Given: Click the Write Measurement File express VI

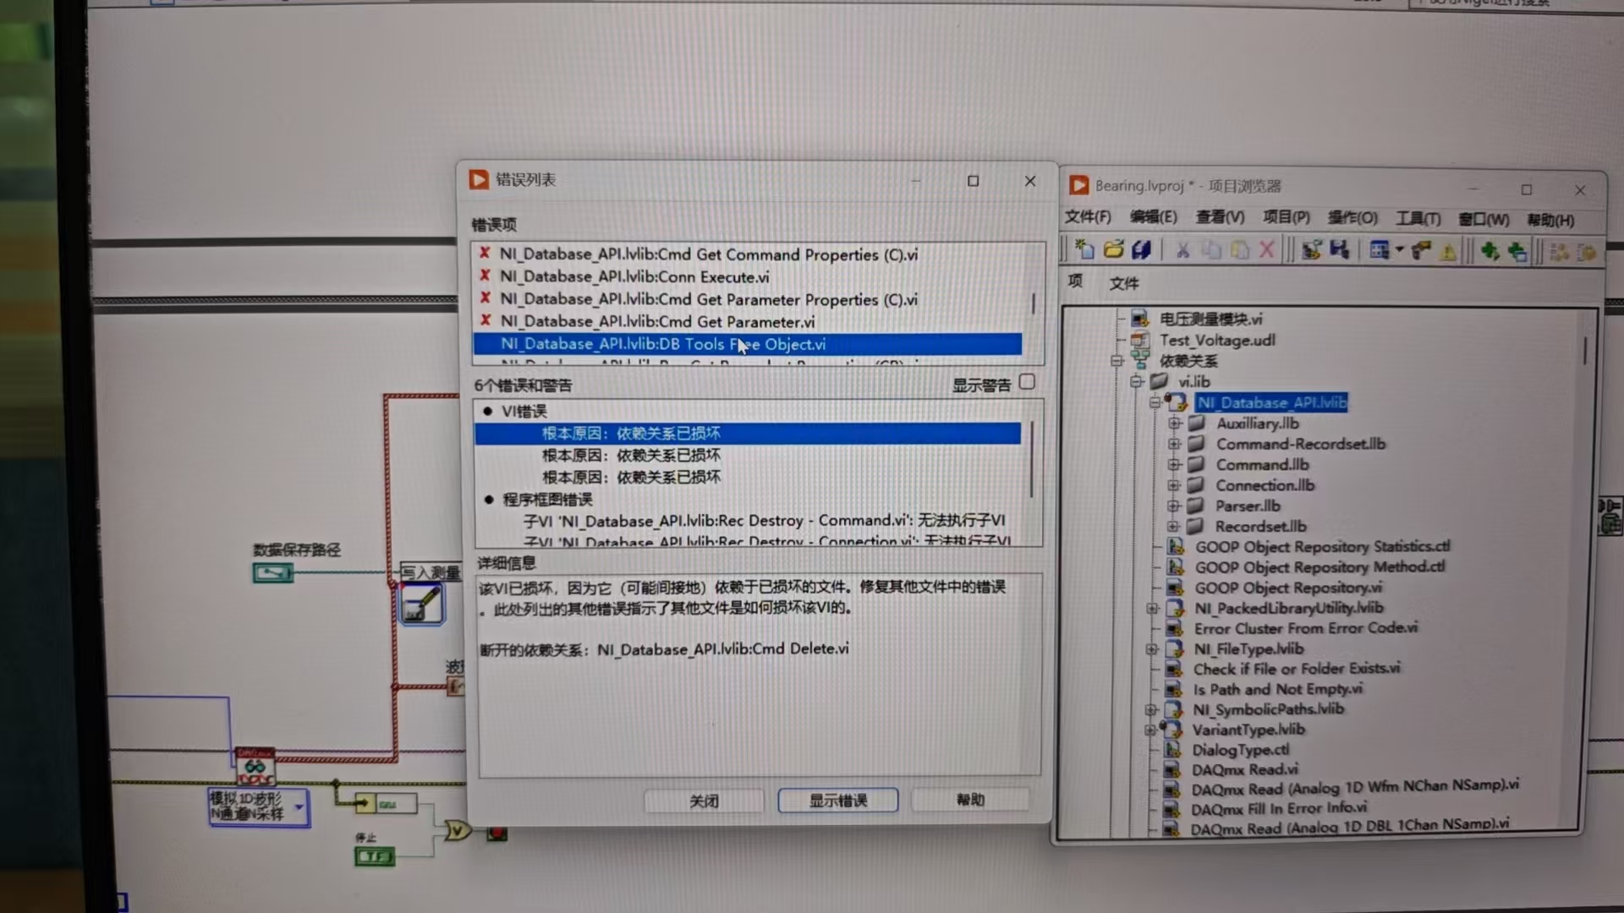Looking at the screenshot, I should tap(421, 604).
